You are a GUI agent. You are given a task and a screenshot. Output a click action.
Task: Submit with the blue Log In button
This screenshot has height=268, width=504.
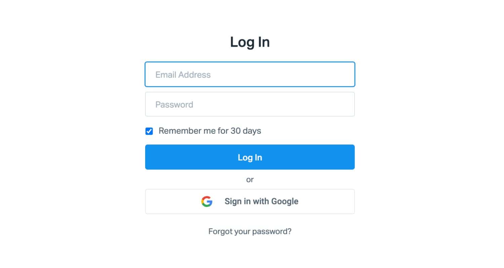[250, 157]
